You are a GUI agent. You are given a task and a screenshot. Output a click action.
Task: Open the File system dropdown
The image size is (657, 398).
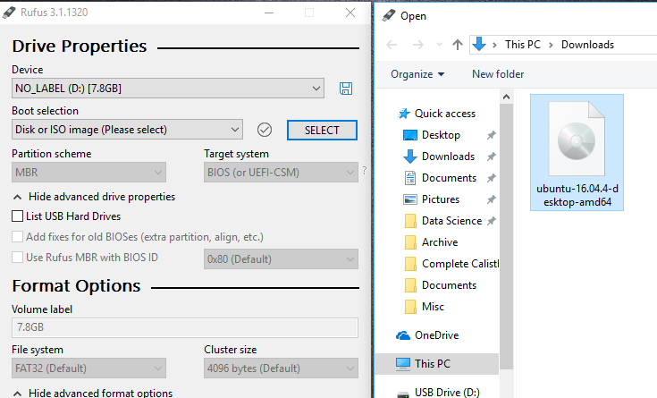click(88, 368)
